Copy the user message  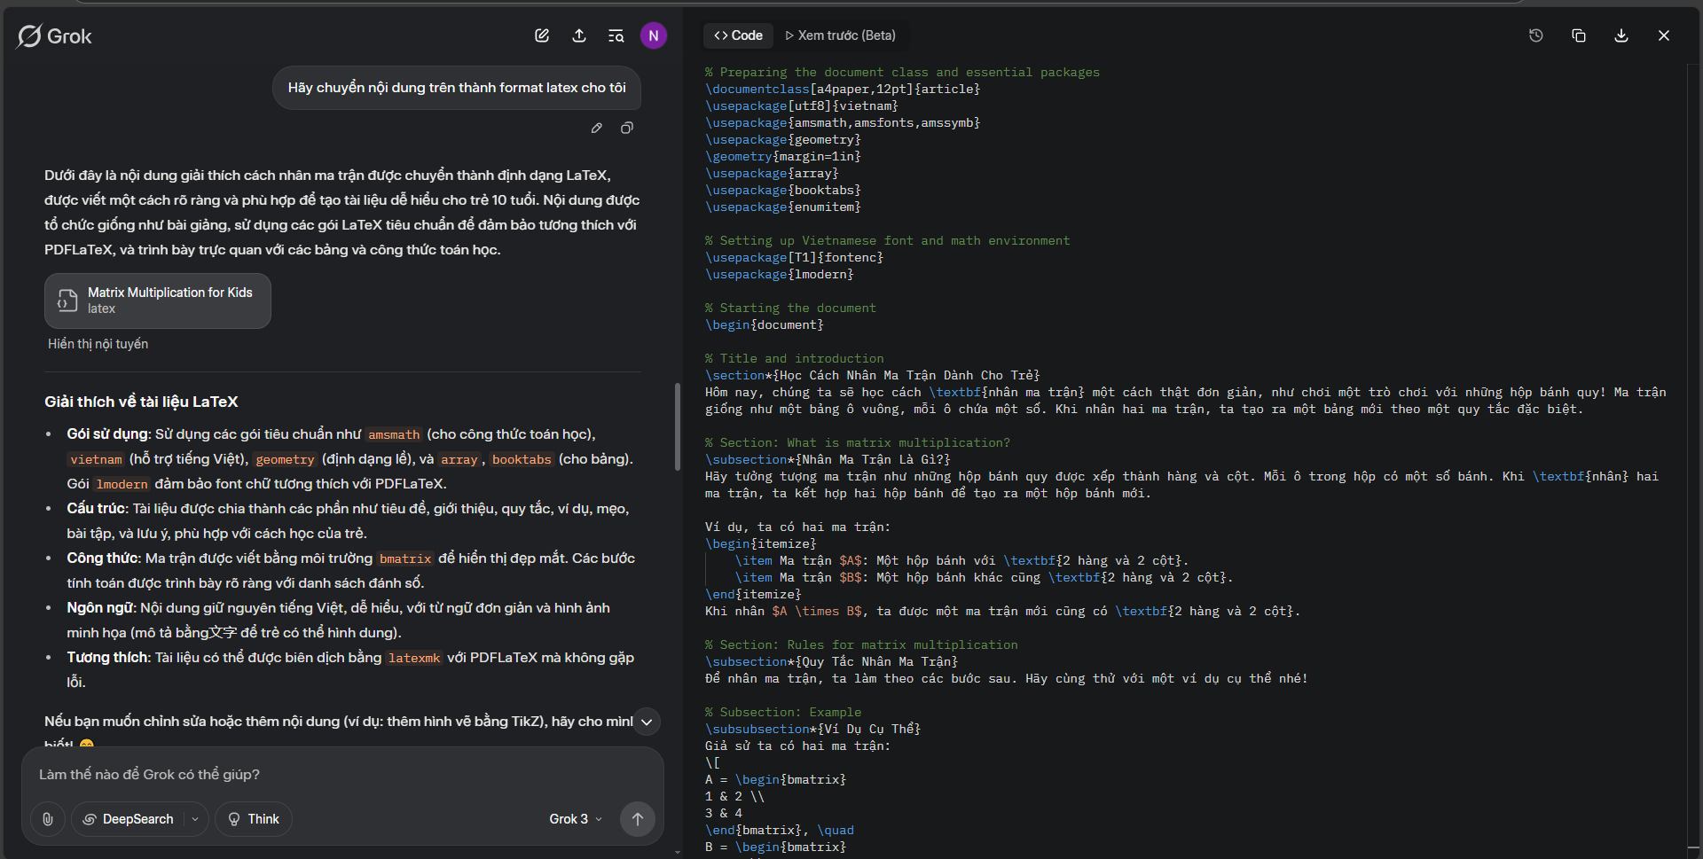pos(627,129)
